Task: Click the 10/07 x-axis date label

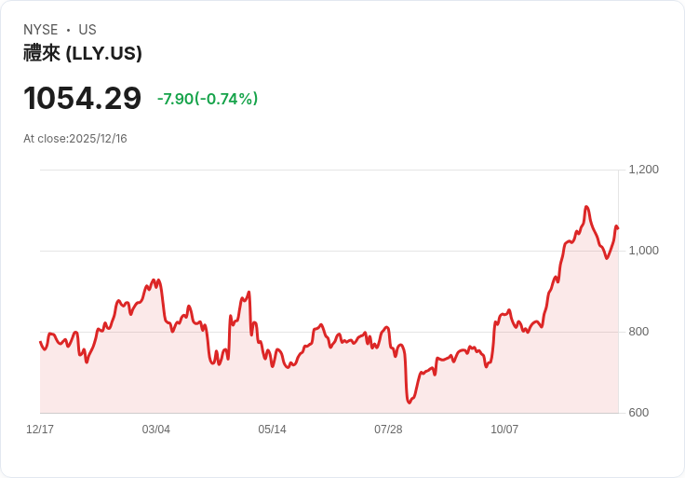Action: (x=504, y=429)
